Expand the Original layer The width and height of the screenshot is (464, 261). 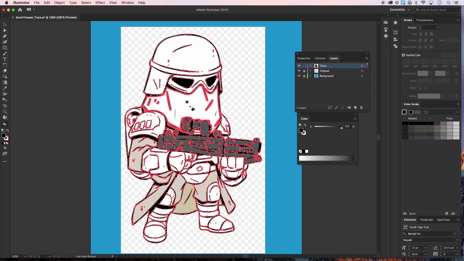[310, 71]
